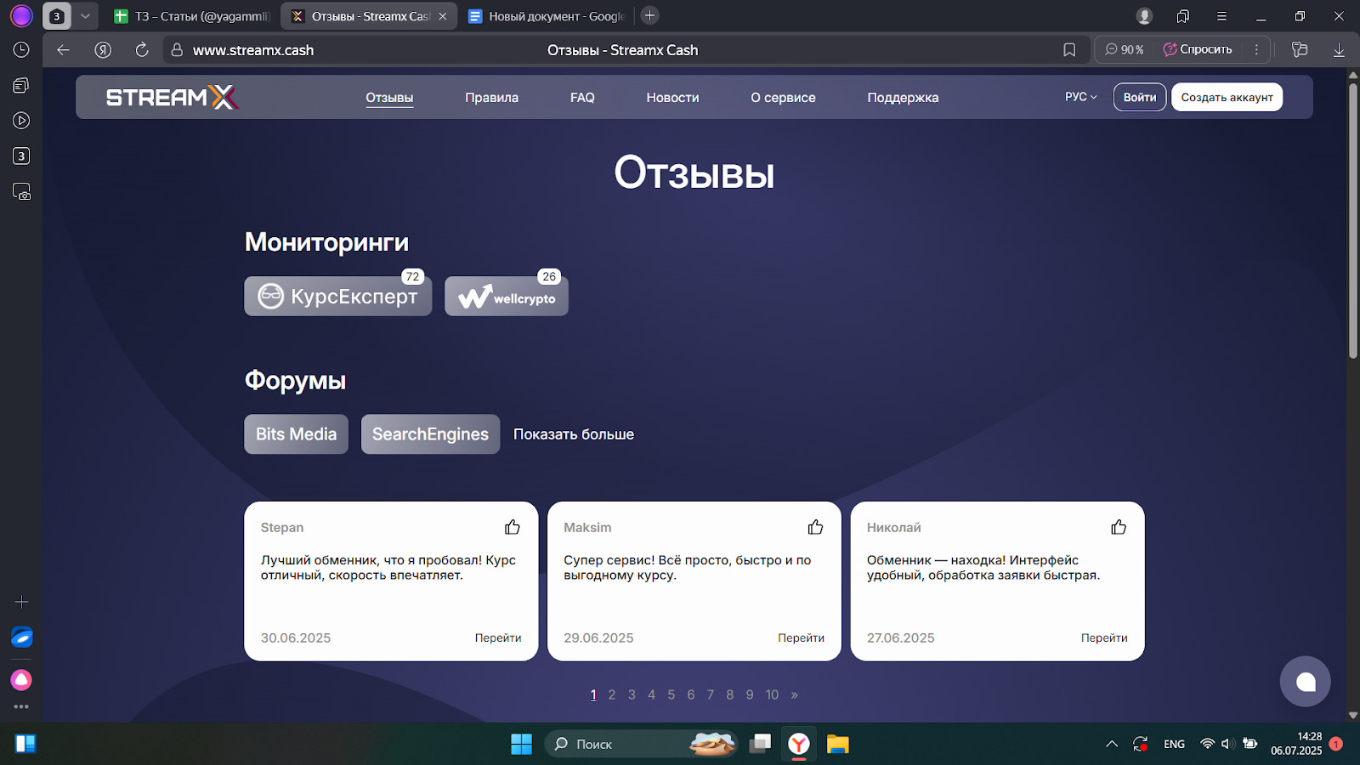Open the blue messenger app in sidebar
Image resolution: width=1360 pixels, height=765 pixels.
point(21,637)
